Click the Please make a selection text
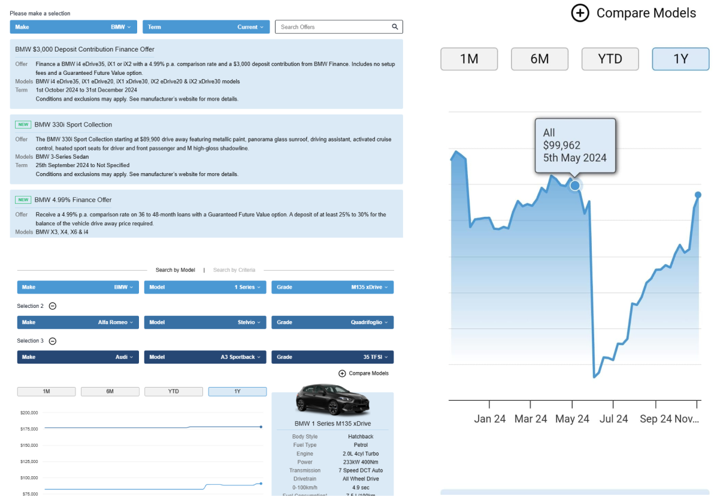 pos(40,13)
